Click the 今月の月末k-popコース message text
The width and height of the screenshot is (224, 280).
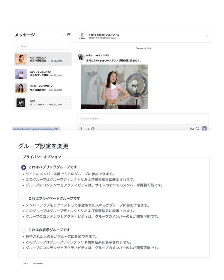pos(114,60)
